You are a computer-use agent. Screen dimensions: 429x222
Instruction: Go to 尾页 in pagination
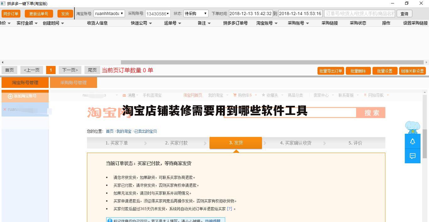pos(92,70)
